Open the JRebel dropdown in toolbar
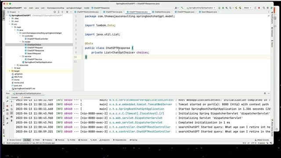 tap(247, 8)
